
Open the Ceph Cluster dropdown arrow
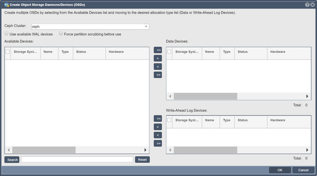click(146, 26)
